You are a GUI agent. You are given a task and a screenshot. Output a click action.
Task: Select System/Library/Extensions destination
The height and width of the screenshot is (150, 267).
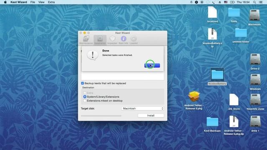click(x=85, y=97)
